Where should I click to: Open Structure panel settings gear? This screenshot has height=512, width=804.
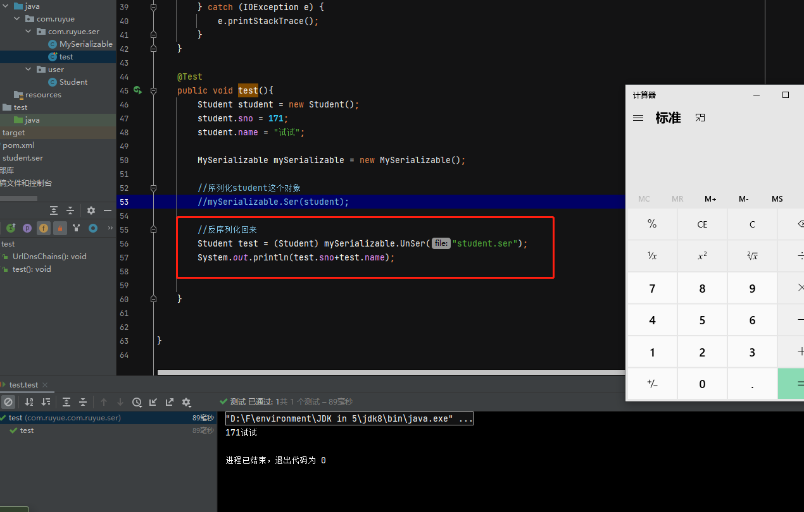click(x=91, y=210)
